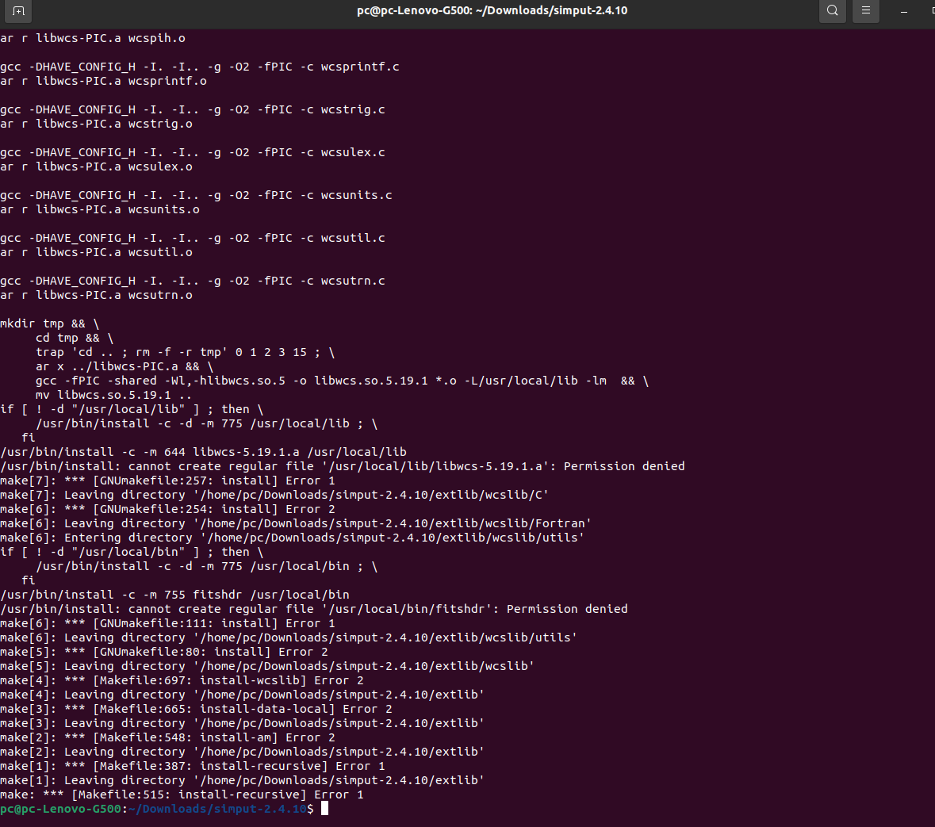Image resolution: width=935 pixels, height=827 pixels.
Task: Click the prompt path ~/Downloads/simput-2.4.10
Action: click(x=217, y=809)
